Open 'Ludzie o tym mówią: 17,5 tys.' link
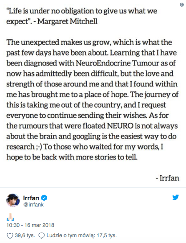 (81, 235)
